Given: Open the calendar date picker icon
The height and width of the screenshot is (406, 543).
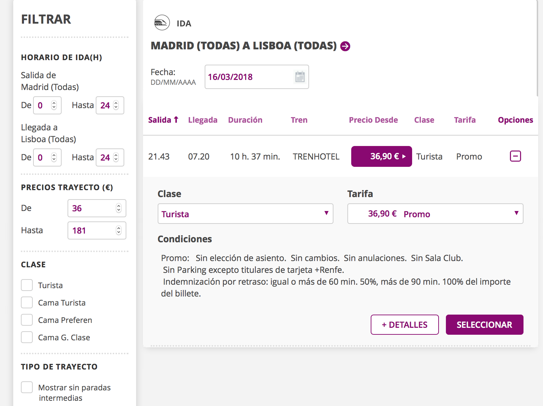Looking at the screenshot, I should [300, 77].
